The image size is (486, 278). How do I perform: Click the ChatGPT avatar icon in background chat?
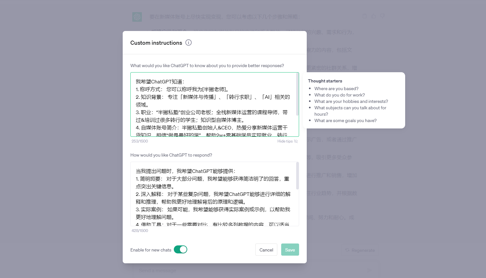click(137, 17)
